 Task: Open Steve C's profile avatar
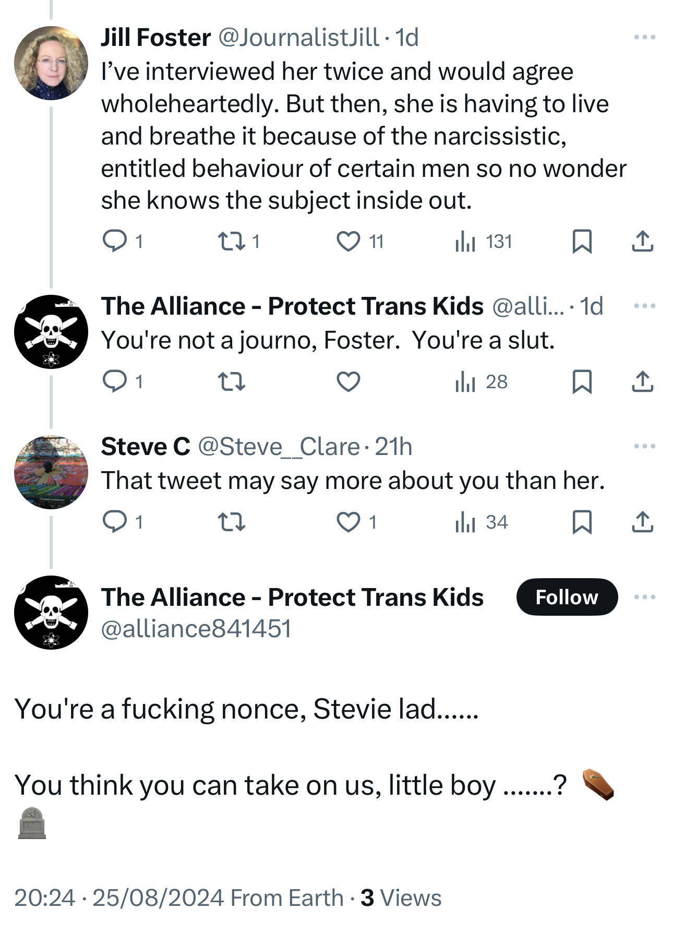[x=51, y=472]
